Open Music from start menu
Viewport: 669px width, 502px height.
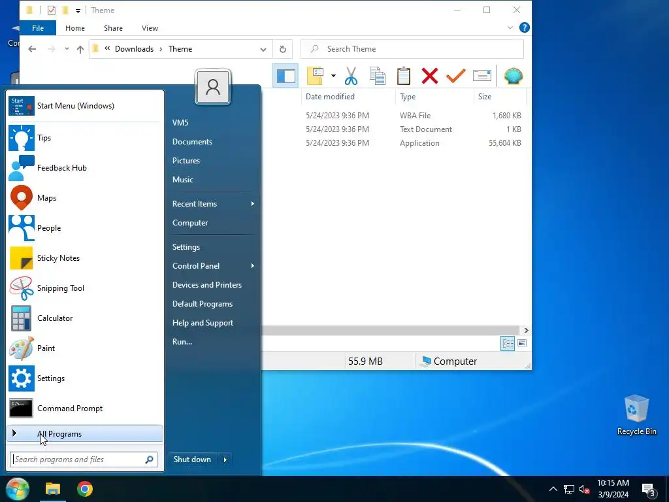tap(183, 180)
